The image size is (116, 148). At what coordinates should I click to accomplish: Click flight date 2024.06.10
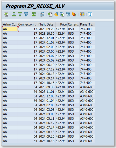47,65
